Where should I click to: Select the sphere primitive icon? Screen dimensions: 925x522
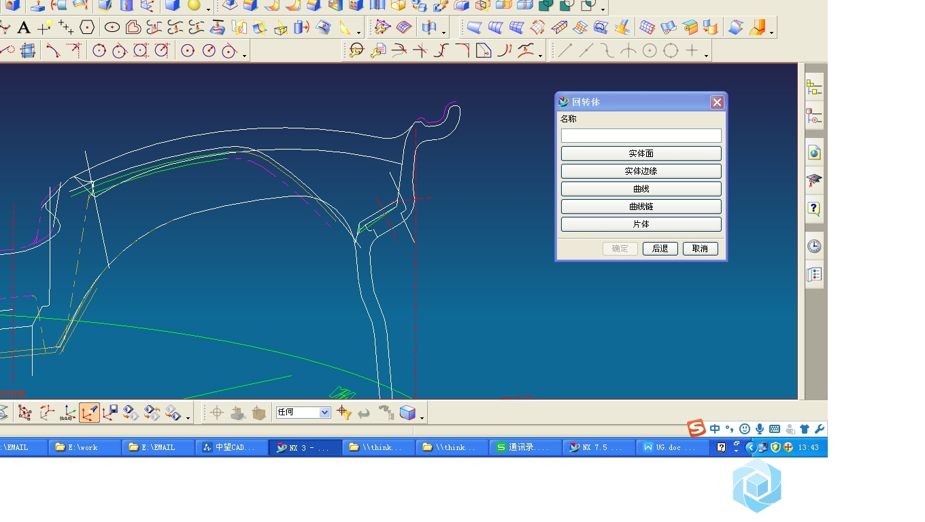pyautogui.click(x=194, y=5)
